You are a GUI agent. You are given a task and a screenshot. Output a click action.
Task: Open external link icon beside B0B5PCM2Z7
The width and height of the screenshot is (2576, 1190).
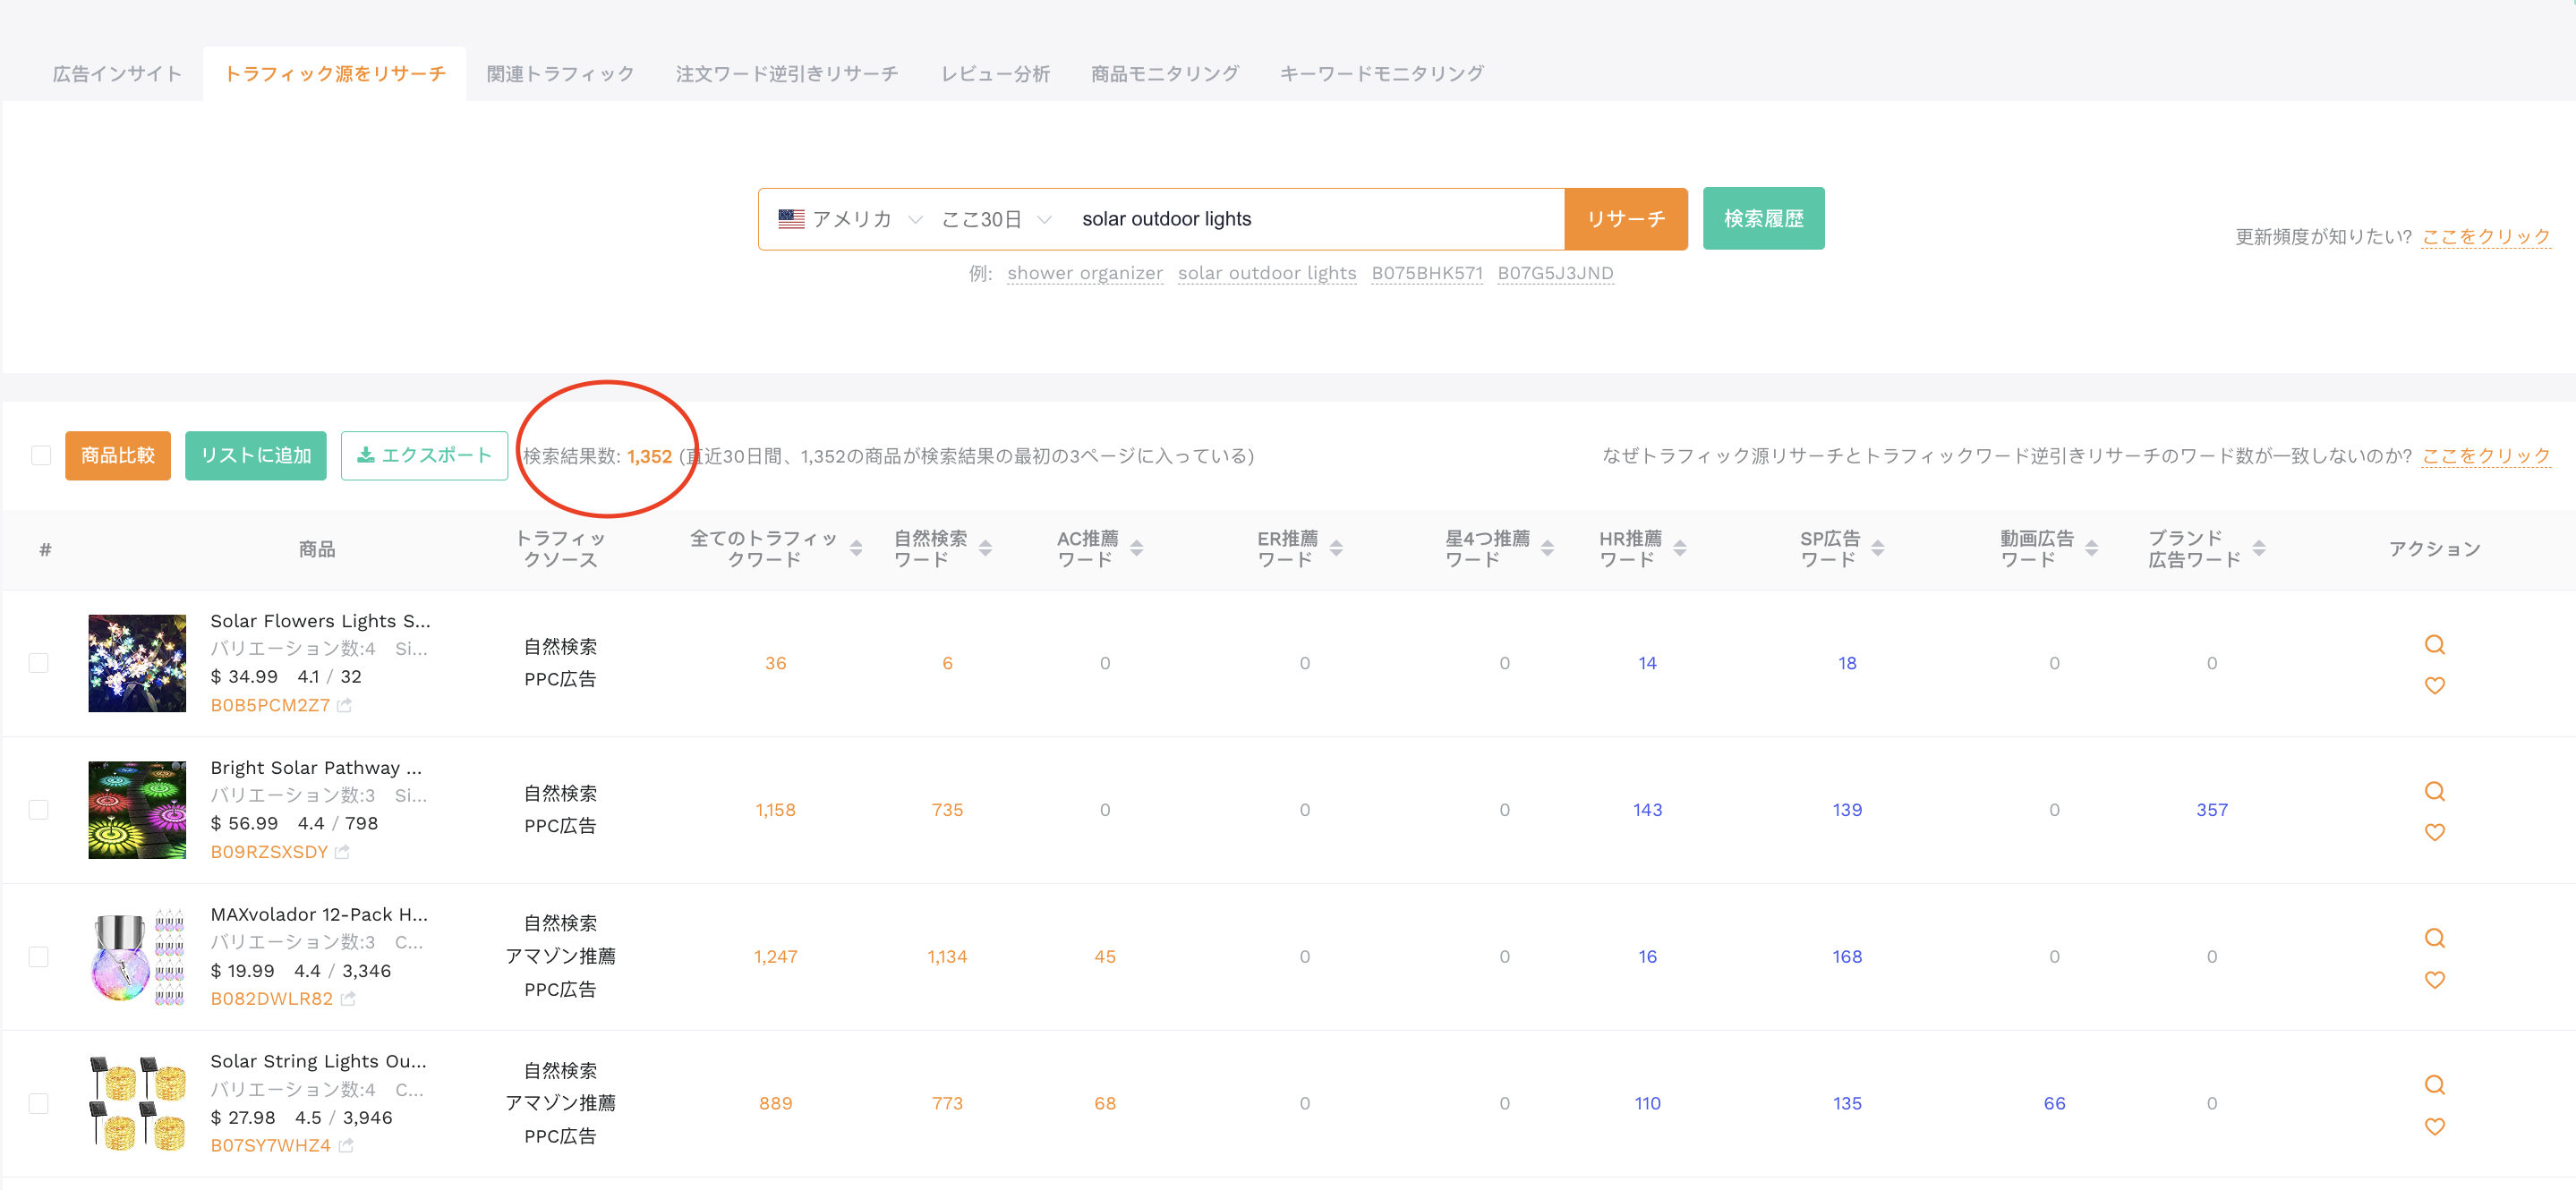(345, 705)
